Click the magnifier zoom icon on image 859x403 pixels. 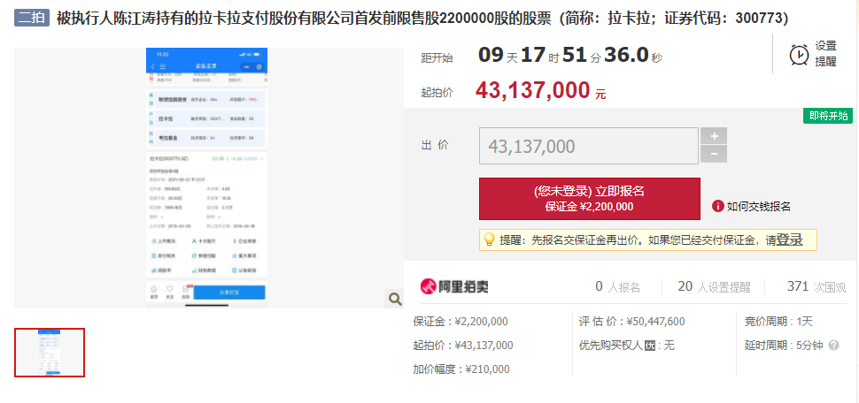point(395,299)
